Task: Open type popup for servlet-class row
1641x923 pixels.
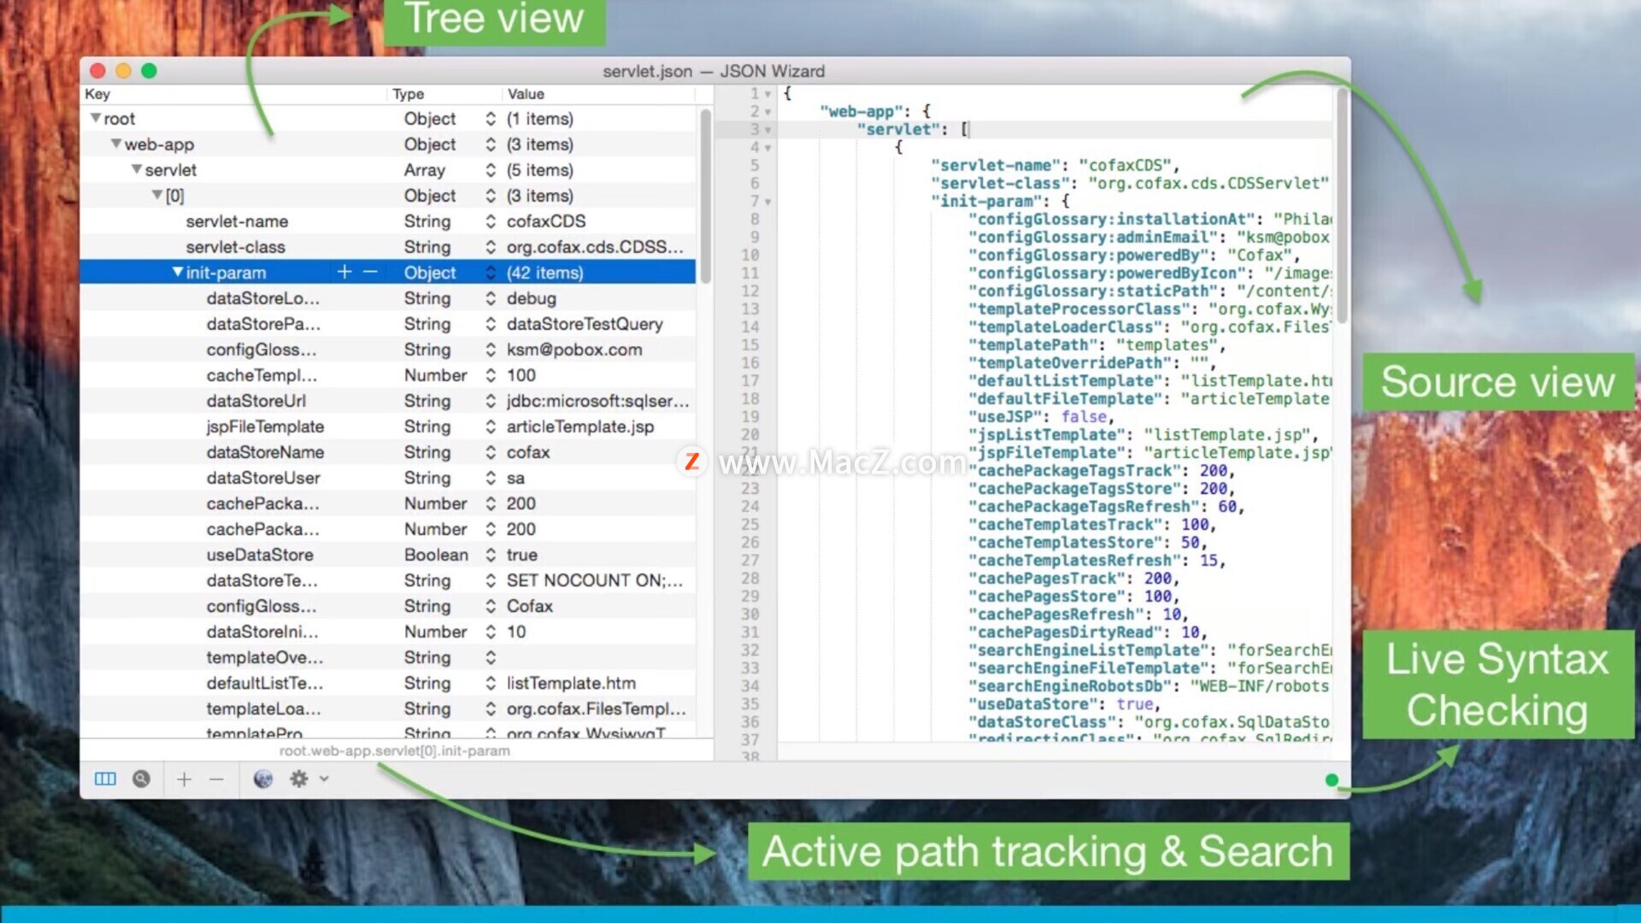Action: click(x=491, y=247)
